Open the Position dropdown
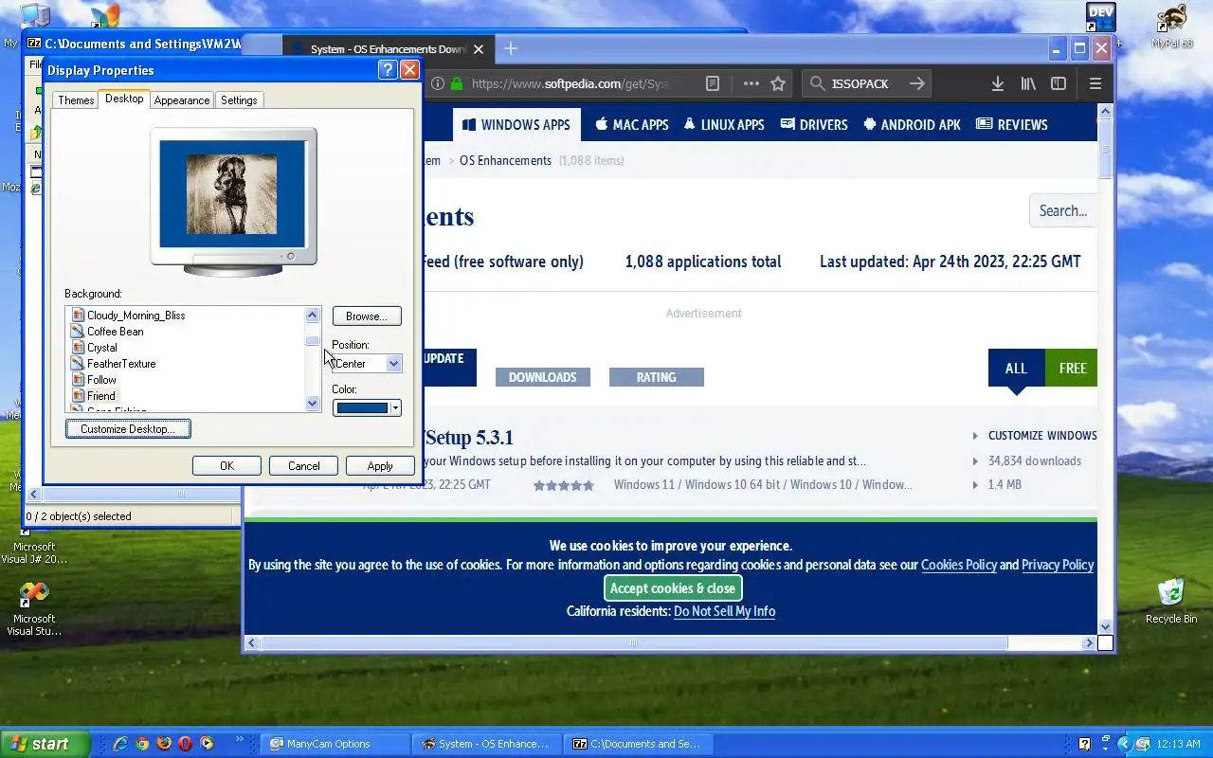Image resolution: width=1213 pixels, height=758 pixels. [393, 364]
